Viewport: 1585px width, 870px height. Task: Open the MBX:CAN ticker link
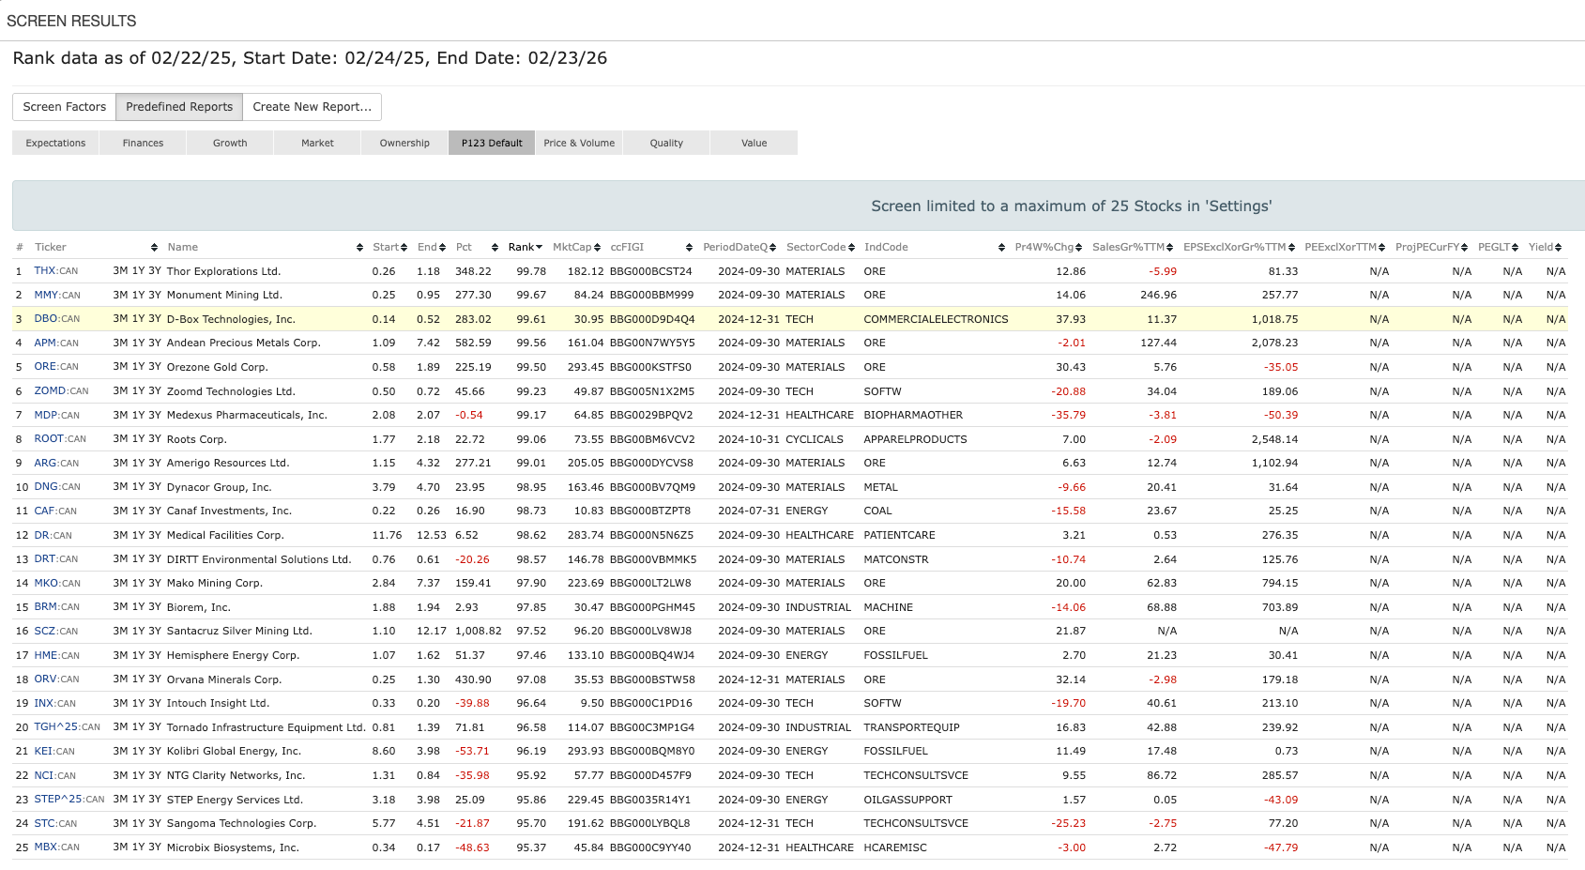click(57, 847)
